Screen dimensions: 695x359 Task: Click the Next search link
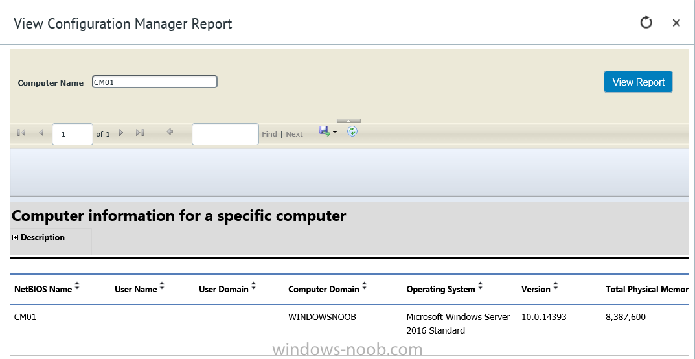pyautogui.click(x=294, y=134)
